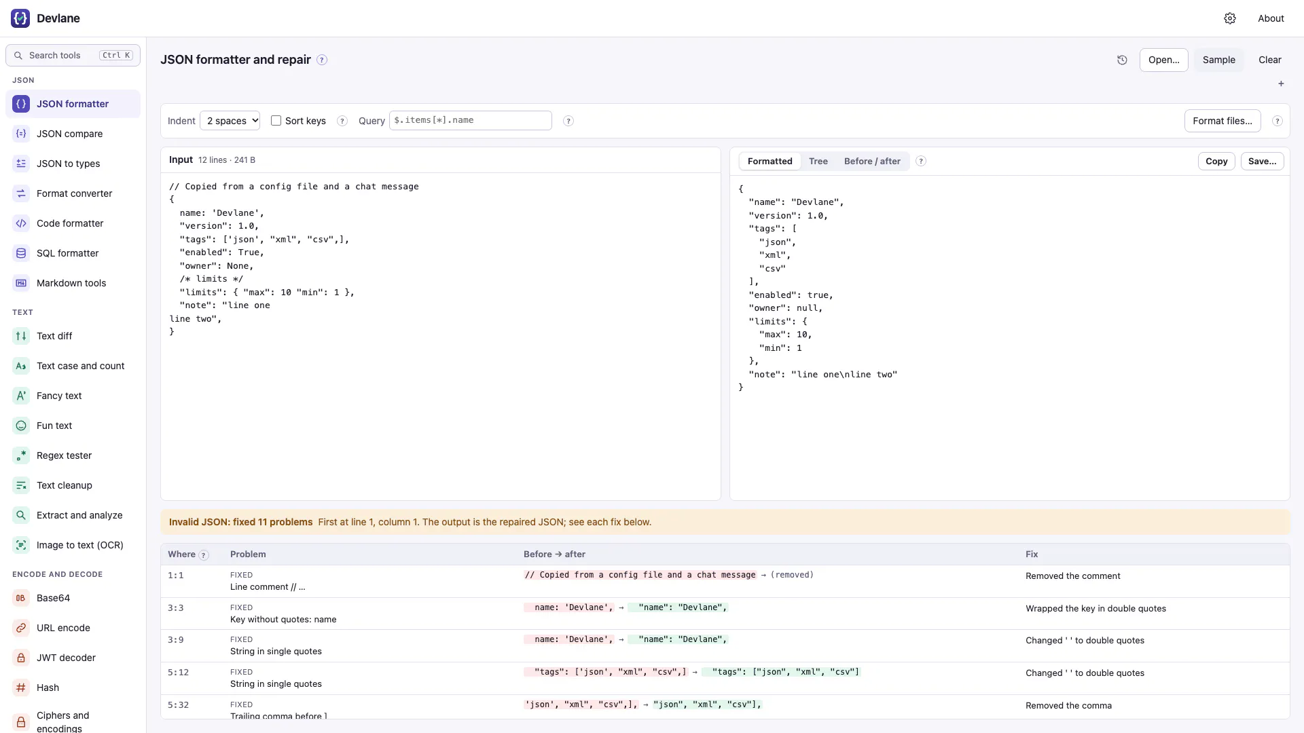Open the Fancy text tool
1304x733 pixels.
(x=73, y=396)
